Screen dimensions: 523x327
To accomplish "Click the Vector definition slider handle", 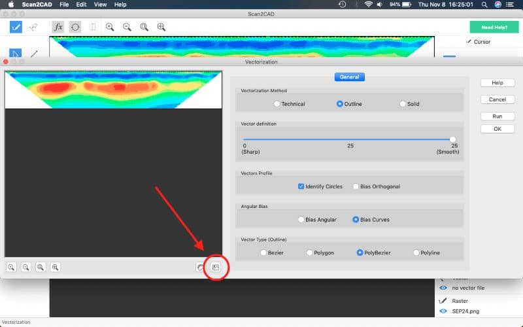I will (x=452, y=139).
